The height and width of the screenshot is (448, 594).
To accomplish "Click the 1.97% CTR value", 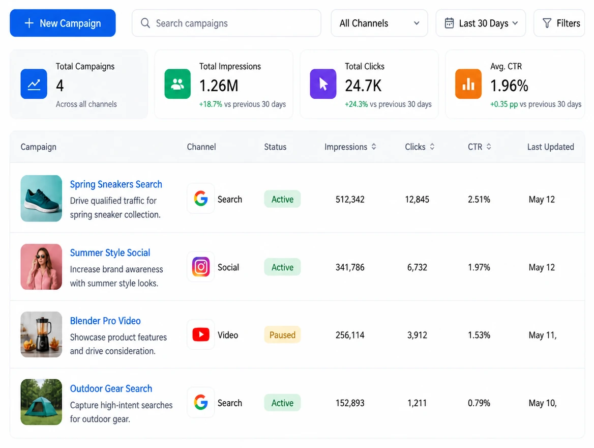I will click(479, 267).
